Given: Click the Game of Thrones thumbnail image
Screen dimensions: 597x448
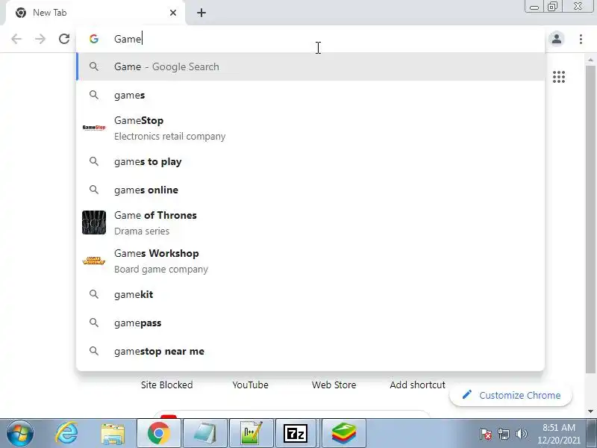Looking at the screenshot, I should point(94,223).
